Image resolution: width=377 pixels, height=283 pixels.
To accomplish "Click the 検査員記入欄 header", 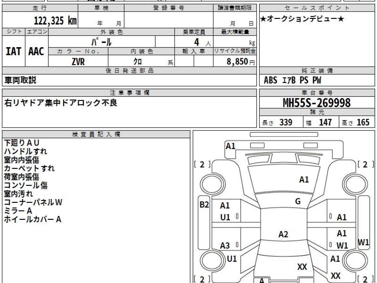I will (96, 134).
